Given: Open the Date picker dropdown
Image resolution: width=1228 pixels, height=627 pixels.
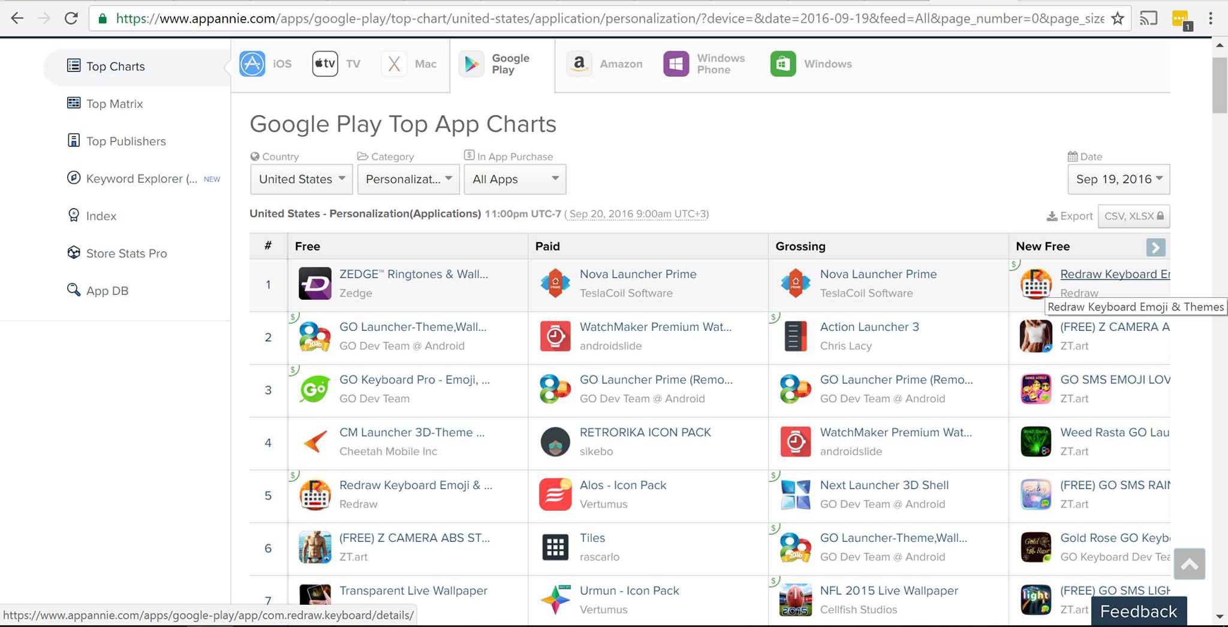Looking at the screenshot, I should (1118, 179).
